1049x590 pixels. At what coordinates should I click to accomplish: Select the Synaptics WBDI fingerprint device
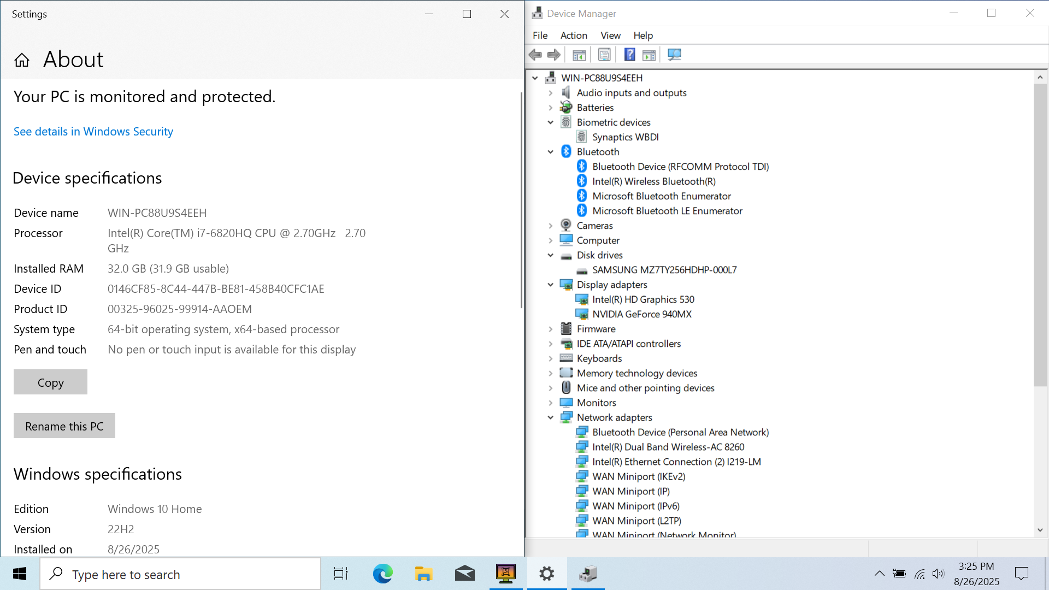point(625,137)
